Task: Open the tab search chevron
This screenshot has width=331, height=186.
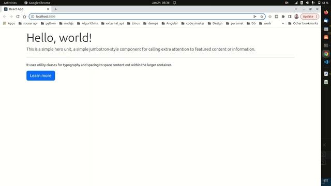Action: click(296, 9)
